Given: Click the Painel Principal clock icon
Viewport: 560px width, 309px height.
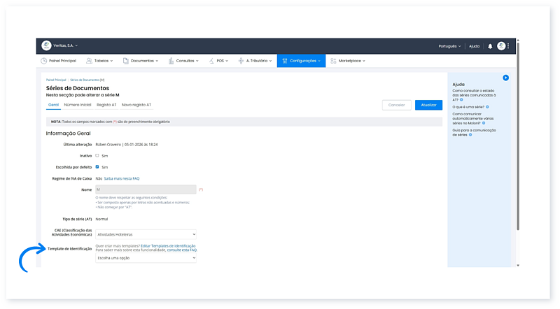Looking at the screenshot, I should point(44,61).
